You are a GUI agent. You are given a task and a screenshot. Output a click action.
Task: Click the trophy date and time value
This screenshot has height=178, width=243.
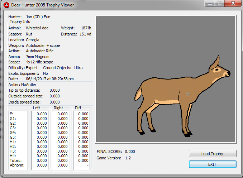pyautogui.click(x=50, y=79)
